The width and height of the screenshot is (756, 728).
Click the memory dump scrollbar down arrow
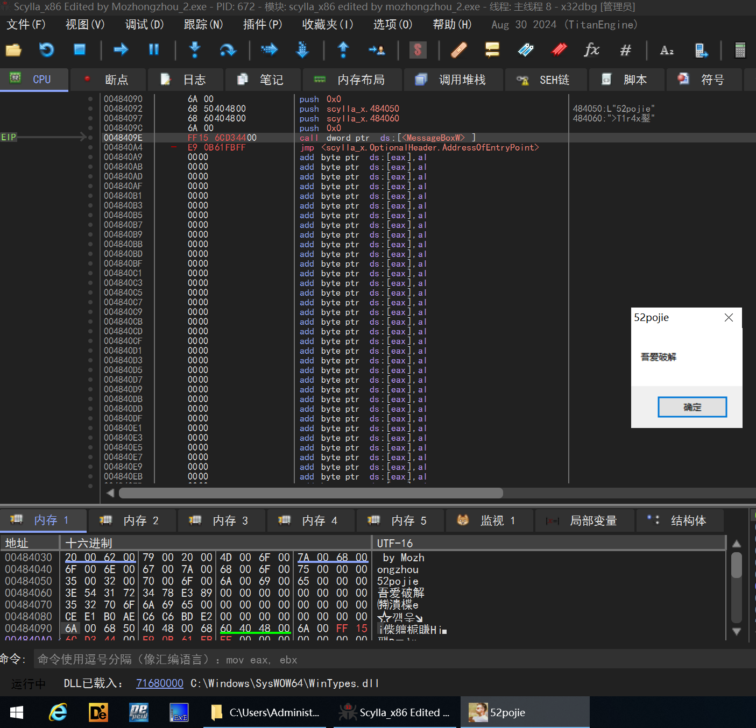pyautogui.click(x=737, y=631)
